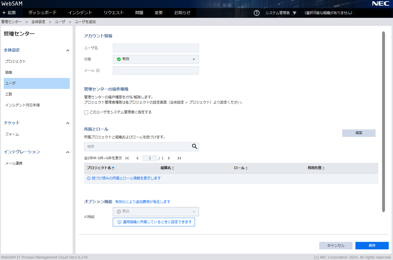Click the search magnifier icon
This screenshot has width=393, height=260.
[x=194, y=146]
